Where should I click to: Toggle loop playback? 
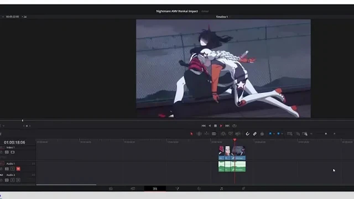(x=234, y=126)
